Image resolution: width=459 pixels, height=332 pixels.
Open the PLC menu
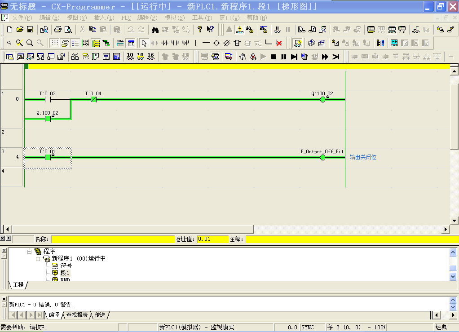pyautogui.click(x=127, y=18)
